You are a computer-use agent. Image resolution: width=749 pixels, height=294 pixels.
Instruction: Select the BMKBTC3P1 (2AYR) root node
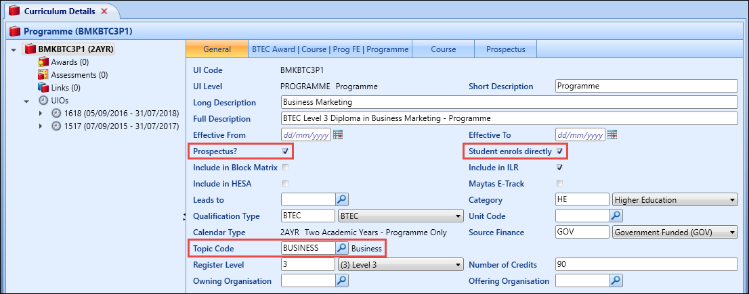(75, 49)
